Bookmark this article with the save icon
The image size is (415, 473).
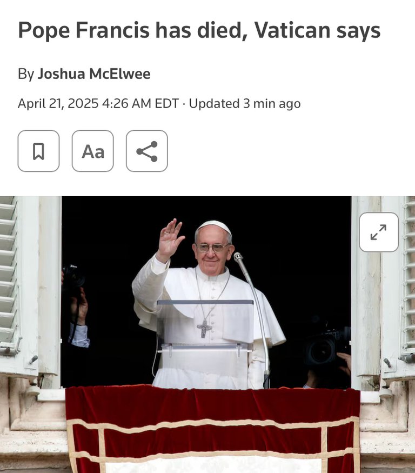pyautogui.click(x=38, y=151)
